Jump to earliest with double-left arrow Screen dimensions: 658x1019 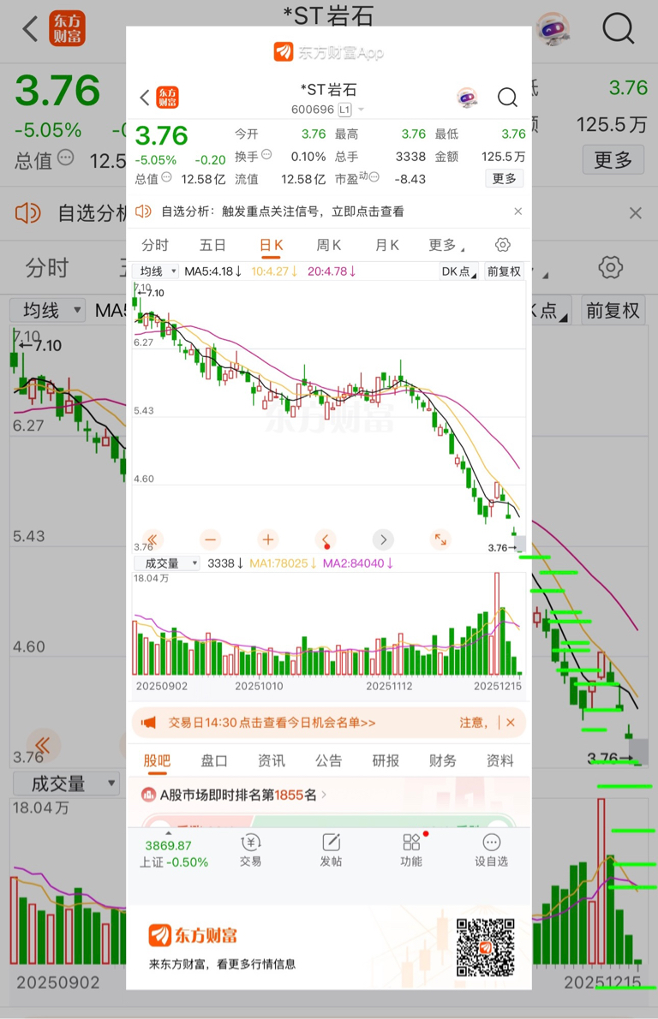153,539
